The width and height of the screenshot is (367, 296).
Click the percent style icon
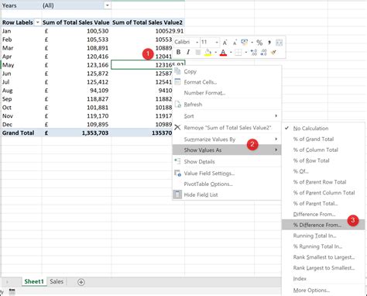click(x=259, y=43)
